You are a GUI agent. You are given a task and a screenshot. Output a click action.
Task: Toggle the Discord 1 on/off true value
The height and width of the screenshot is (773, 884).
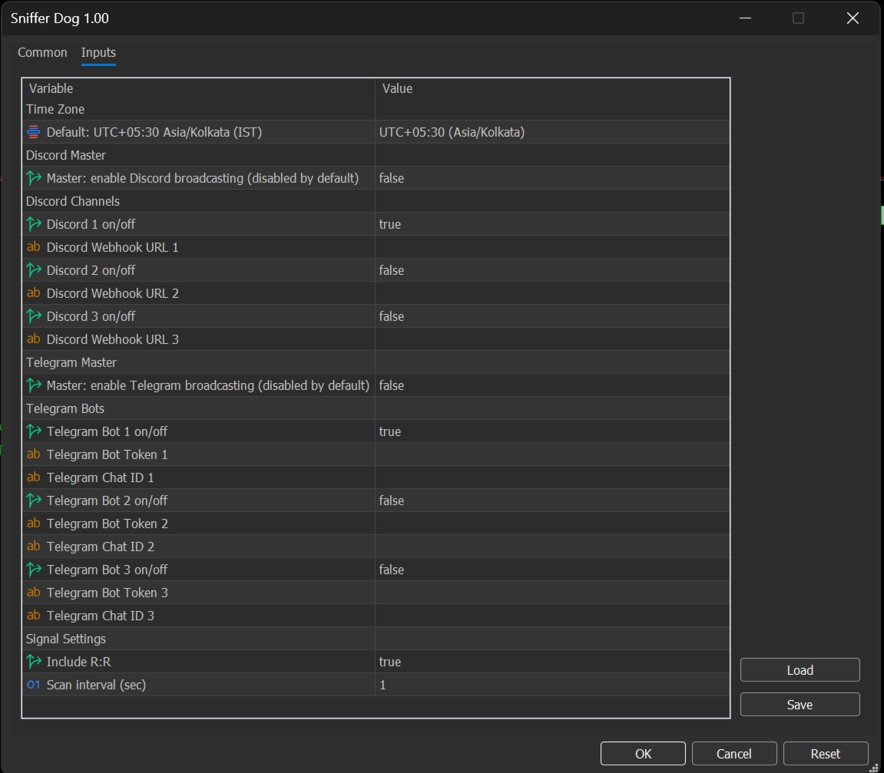[552, 224]
